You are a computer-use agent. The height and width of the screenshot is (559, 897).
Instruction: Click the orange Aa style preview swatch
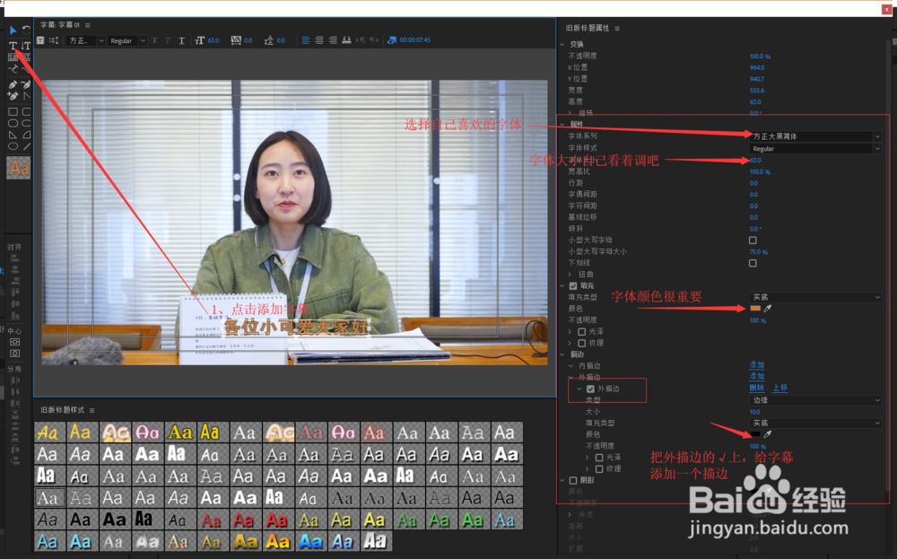(x=18, y=168)
